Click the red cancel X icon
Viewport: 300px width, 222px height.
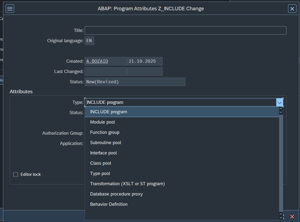tap(292, 216)
